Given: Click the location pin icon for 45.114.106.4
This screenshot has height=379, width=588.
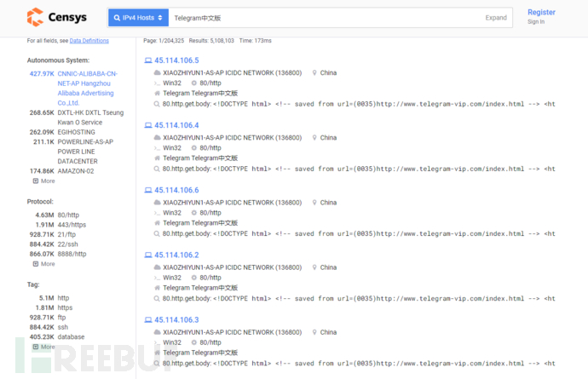Looking at the screenshot, I should pos(314,138).
